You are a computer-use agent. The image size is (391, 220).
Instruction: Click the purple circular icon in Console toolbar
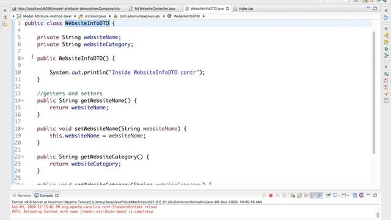(x=362, y=196)
